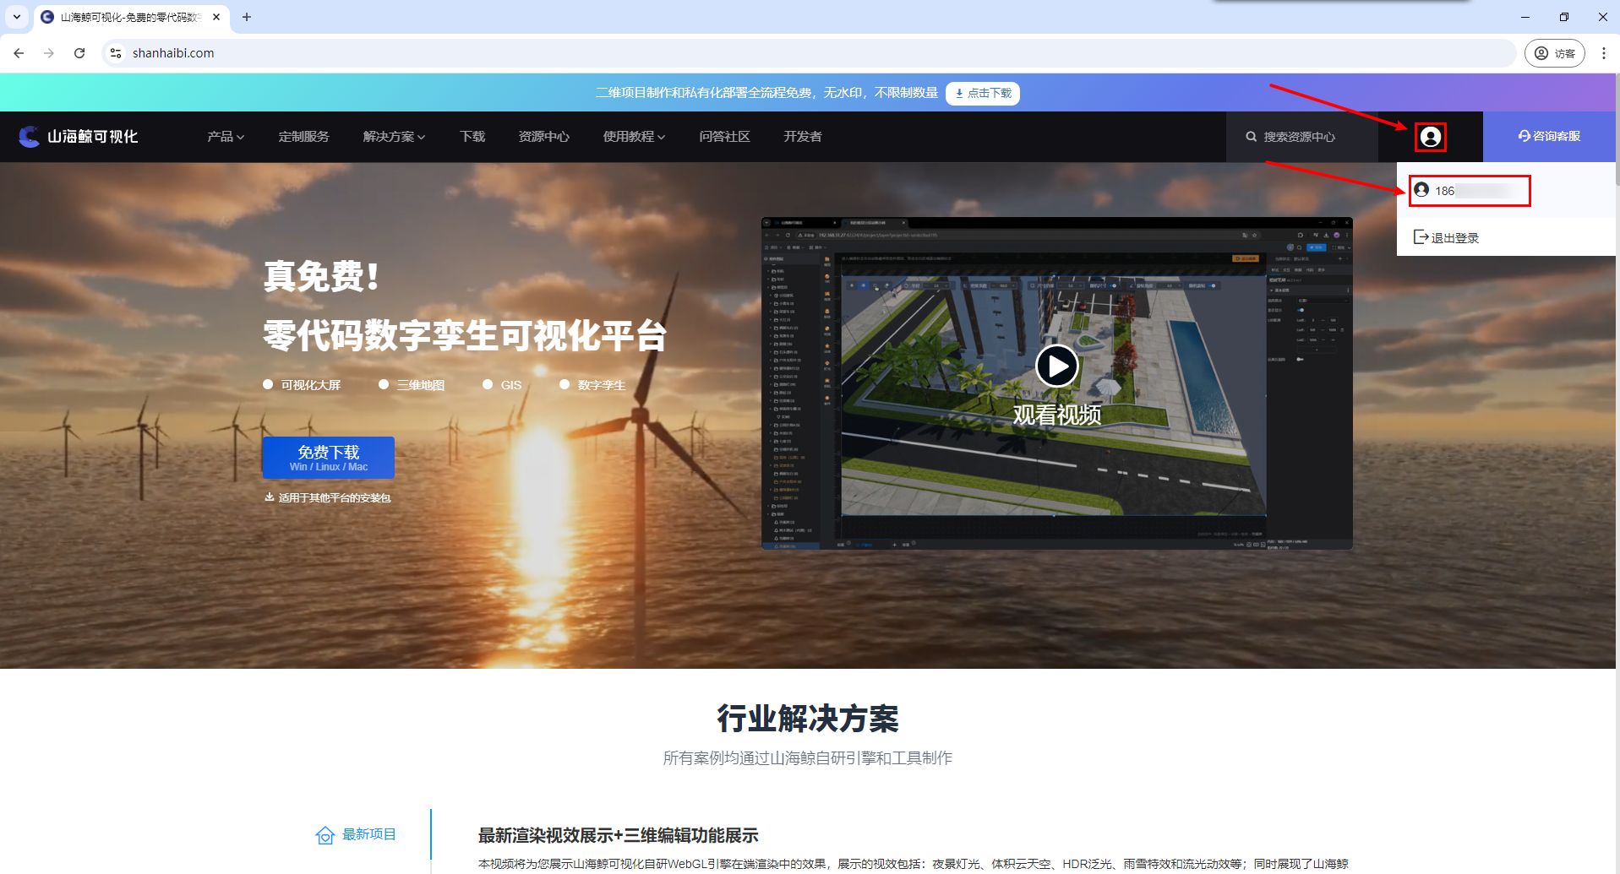Open 资源中心 in the navbar
This screenshot has width=1620, height=874.
544,137
